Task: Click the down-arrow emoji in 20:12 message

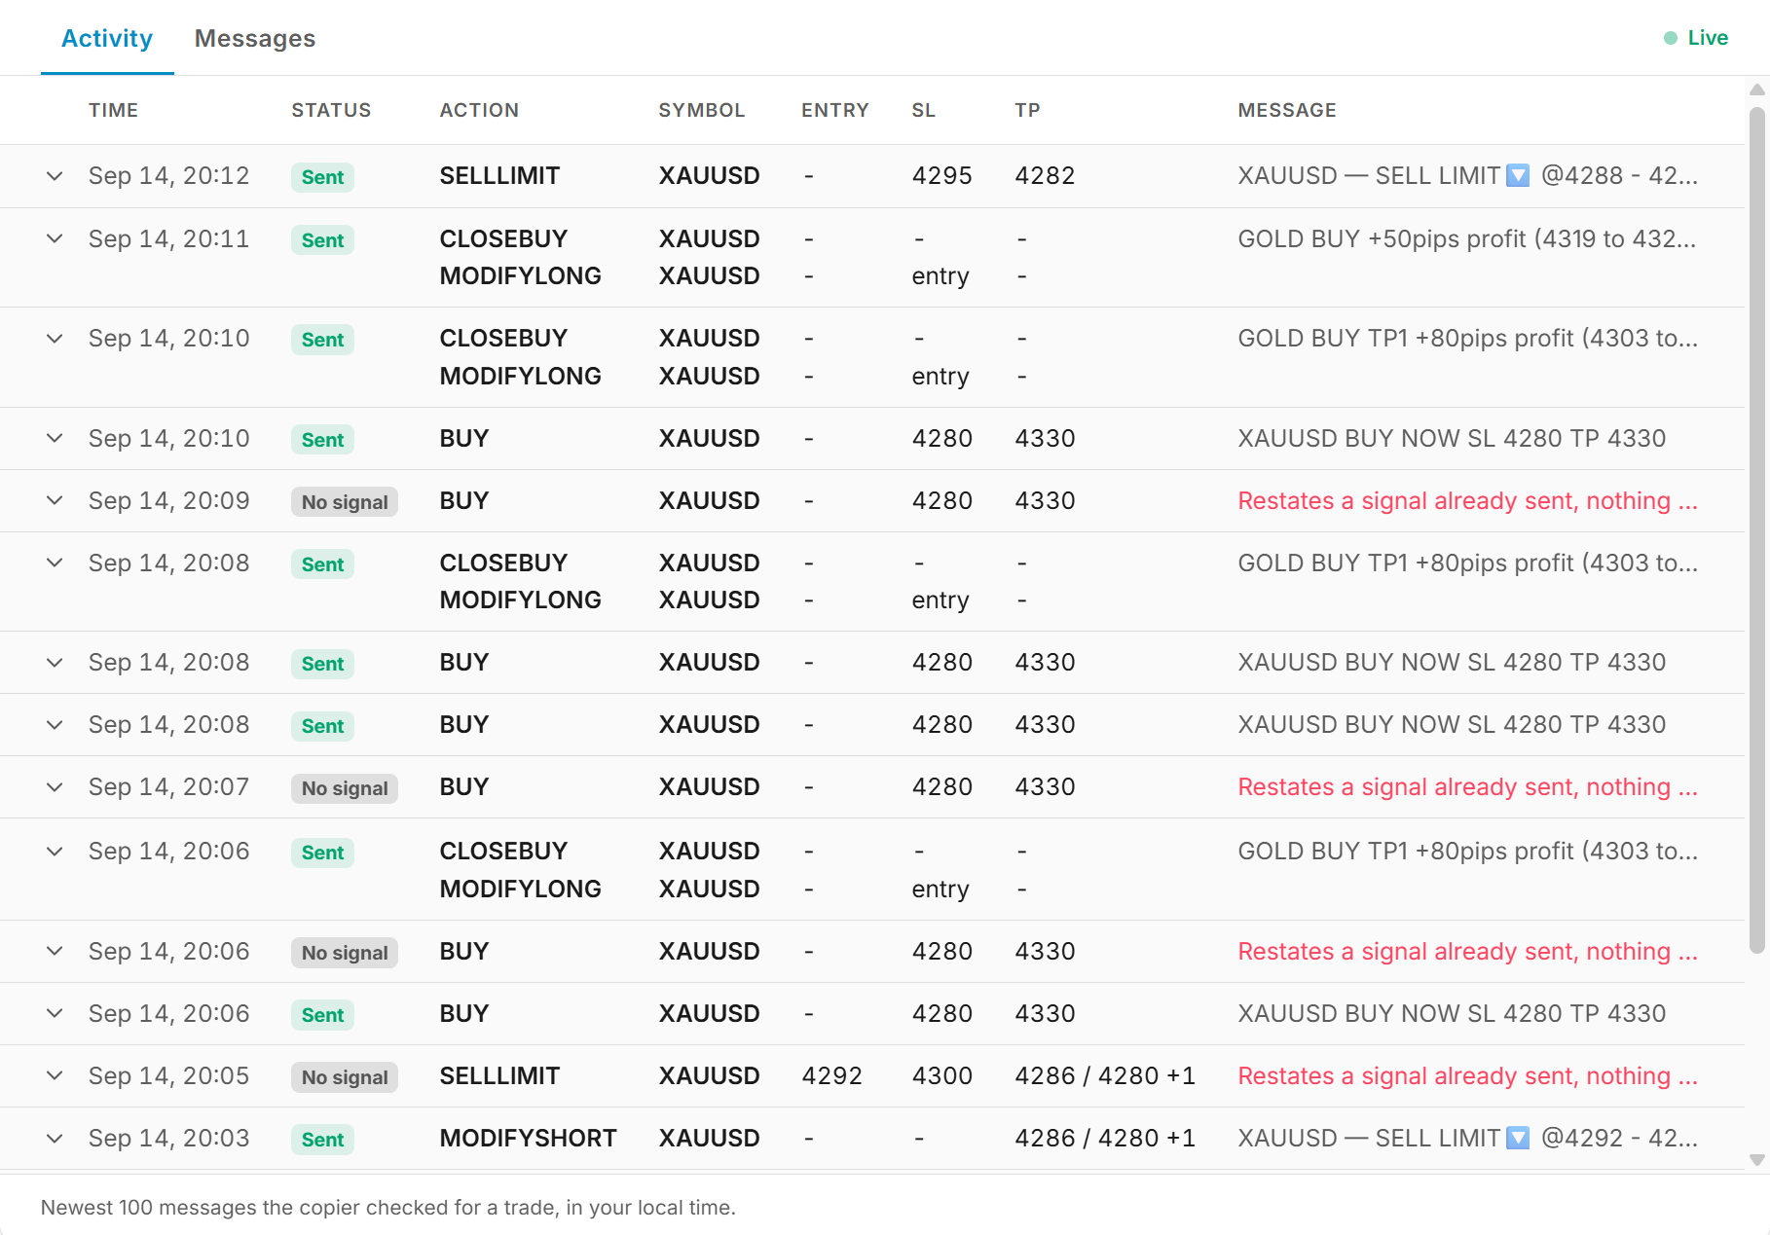Action: [1518, 175]
